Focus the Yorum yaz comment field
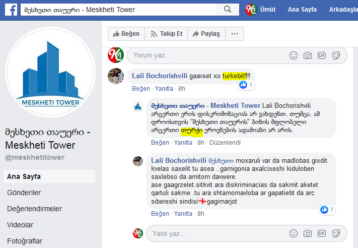 [x=237, y=55]
